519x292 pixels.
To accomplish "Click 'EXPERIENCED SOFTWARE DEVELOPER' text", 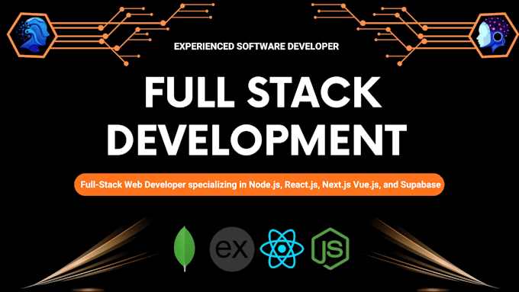I will 256,47.
